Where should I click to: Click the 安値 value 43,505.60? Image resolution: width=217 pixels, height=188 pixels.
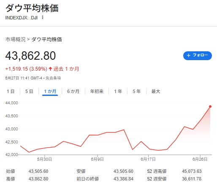(x=123, y=171)
